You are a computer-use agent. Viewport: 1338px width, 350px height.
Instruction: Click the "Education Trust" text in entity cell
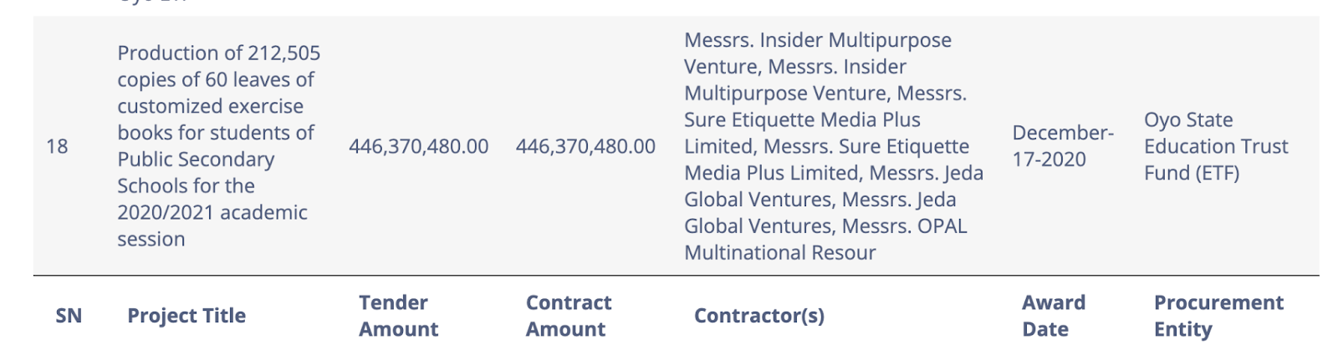(x=1216, y=147)
